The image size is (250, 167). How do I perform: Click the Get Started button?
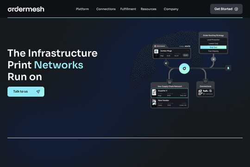(x=226, y=9)
